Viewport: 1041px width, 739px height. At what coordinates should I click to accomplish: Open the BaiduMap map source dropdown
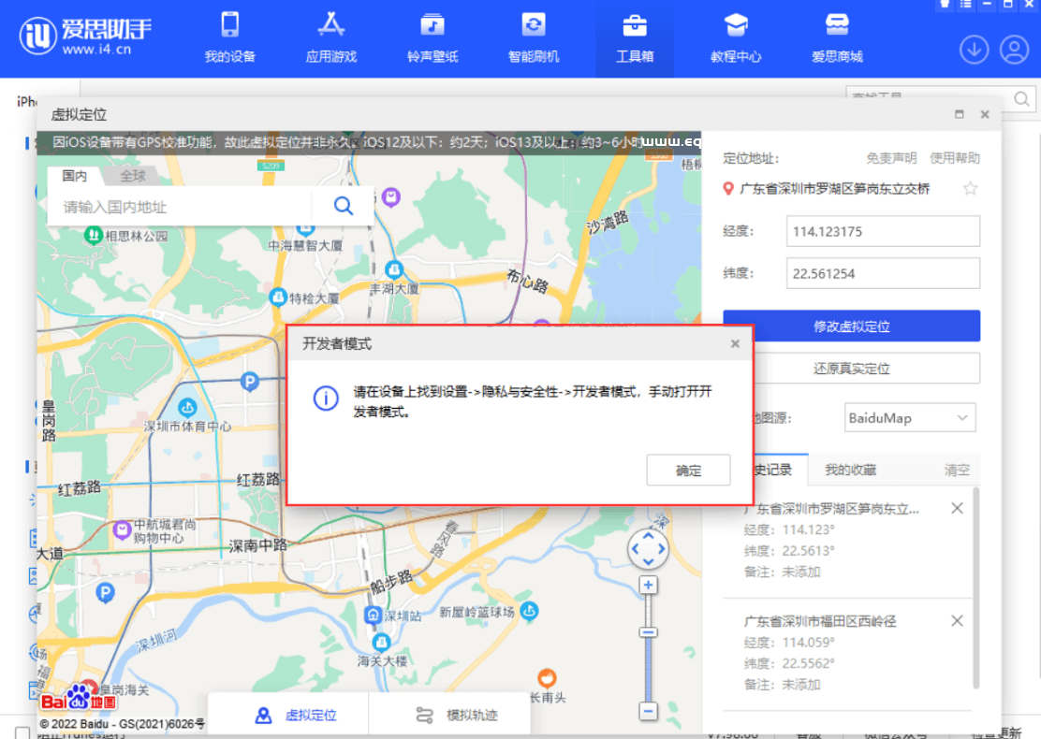(909, 417)
